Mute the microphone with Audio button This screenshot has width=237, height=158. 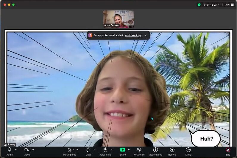click(10, 151)
